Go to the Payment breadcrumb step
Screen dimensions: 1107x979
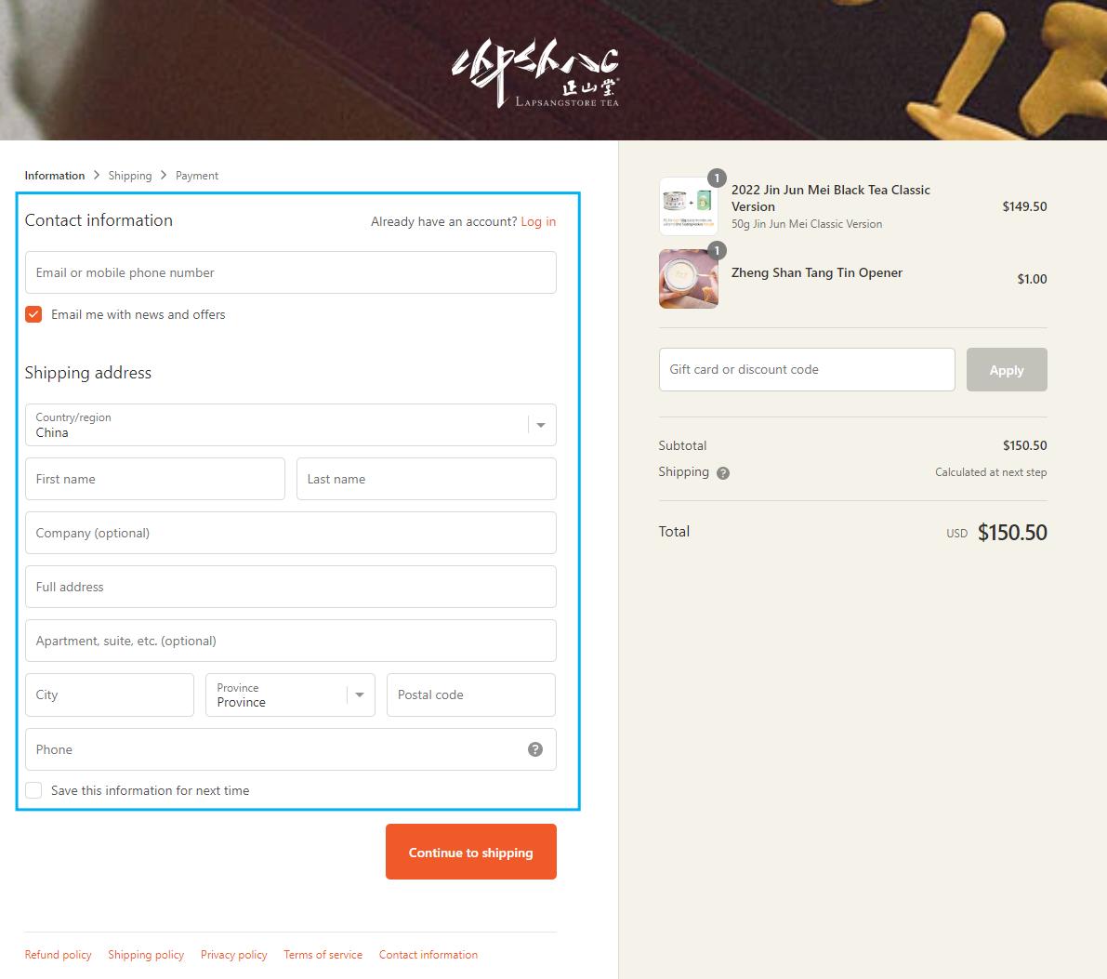tap(197, 176)
